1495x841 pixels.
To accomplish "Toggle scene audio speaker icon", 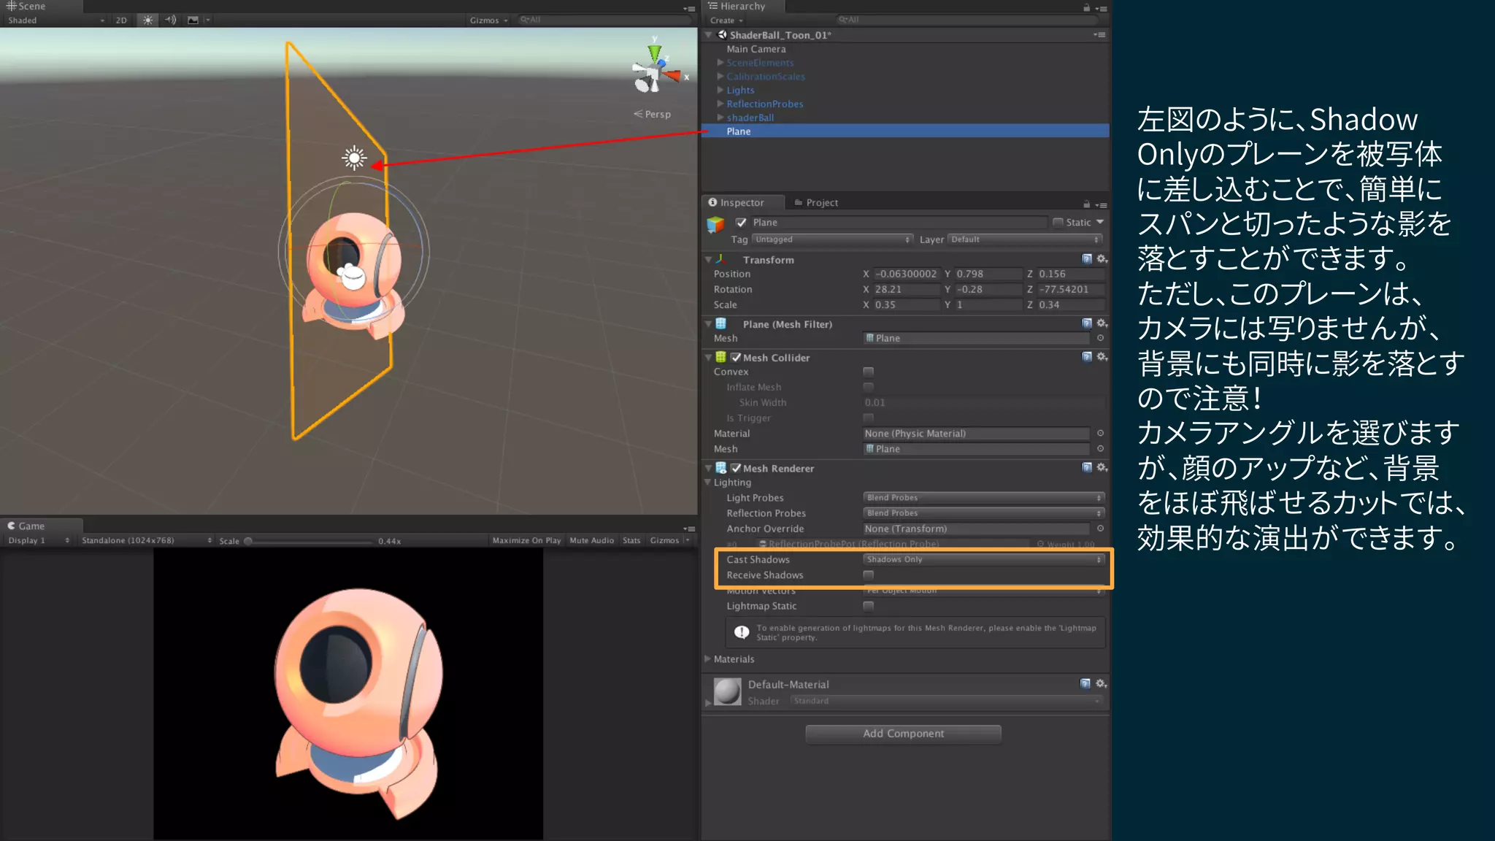I will (170, 20).
